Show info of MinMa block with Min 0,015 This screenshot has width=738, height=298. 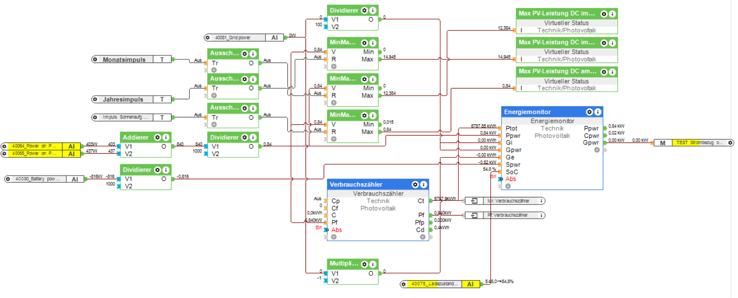(x=373, y=115)
